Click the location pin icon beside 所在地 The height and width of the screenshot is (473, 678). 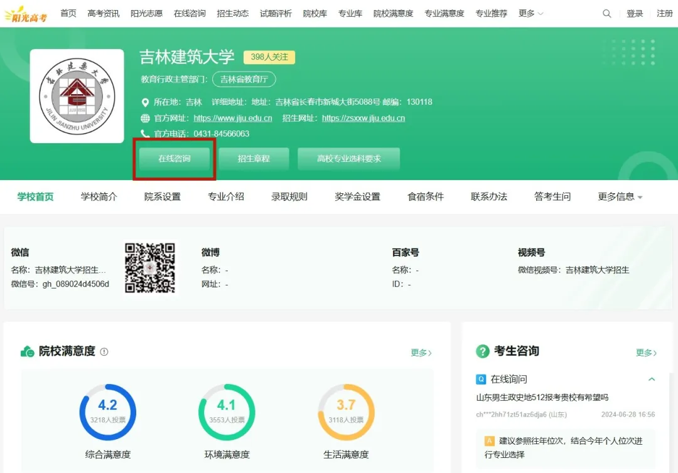click(x=145, y=102)
